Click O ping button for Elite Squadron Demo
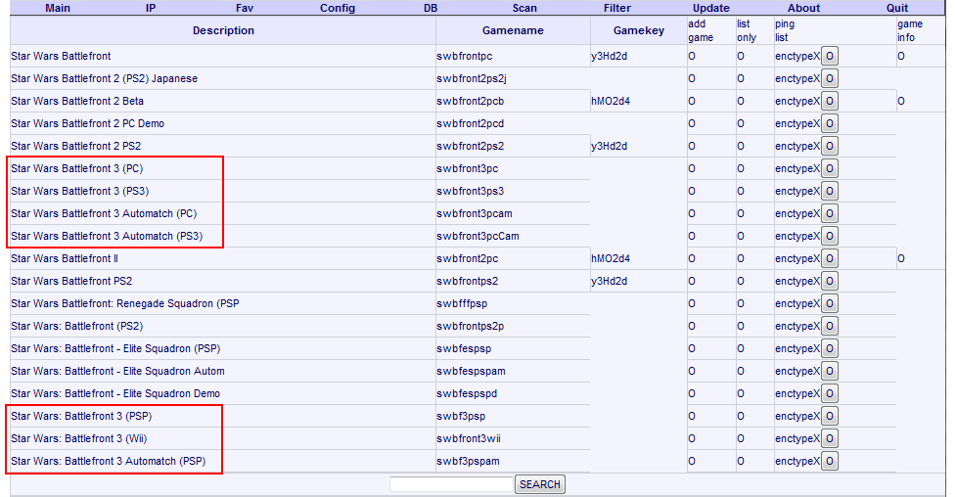956x497 pixels. click(x=829, y=394)
